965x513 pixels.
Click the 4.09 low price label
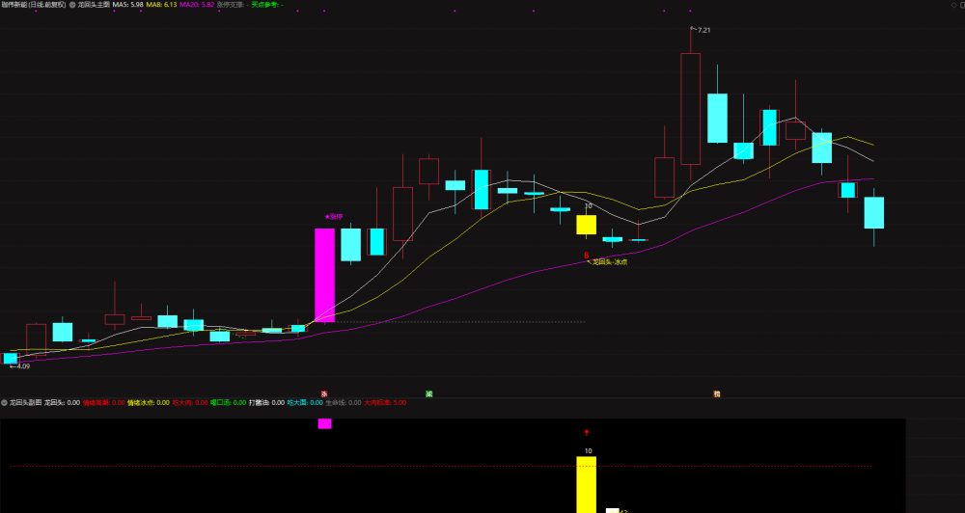[23, 366]
